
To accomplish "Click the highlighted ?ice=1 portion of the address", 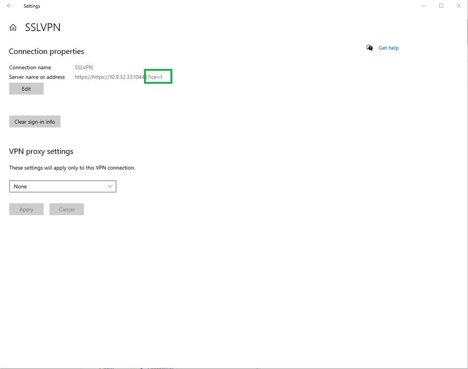I will click(158, 76).
